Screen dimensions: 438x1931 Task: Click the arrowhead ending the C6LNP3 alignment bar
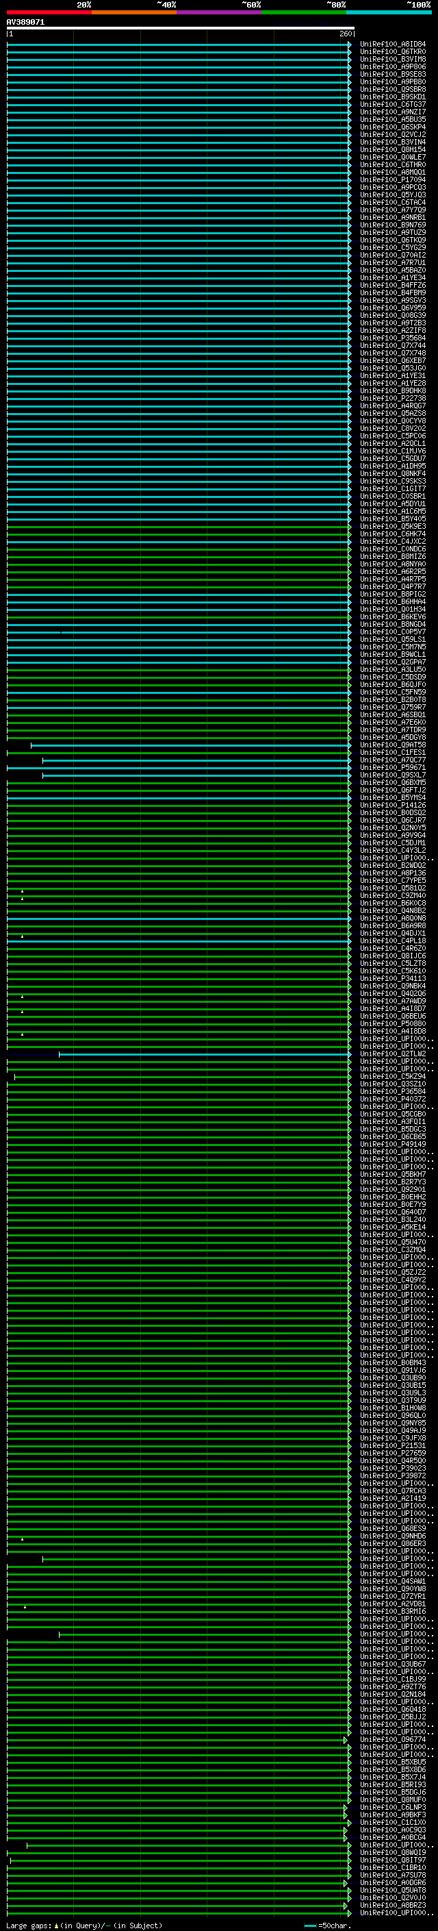click(x=346, y=1808)
